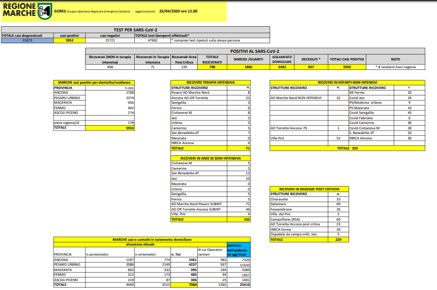Select Ancona AO OR Torrette intensive row
The image size is (437, 290).
click(210, 98)
